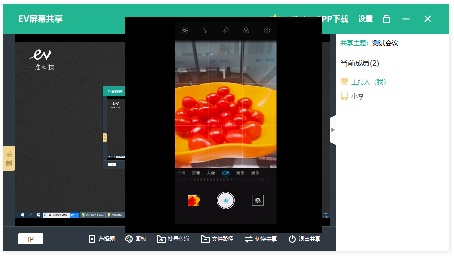The height and width of the screenshot is (256, 454).
Task: Click the monitor icon beside 主持人
Action: 344,81
